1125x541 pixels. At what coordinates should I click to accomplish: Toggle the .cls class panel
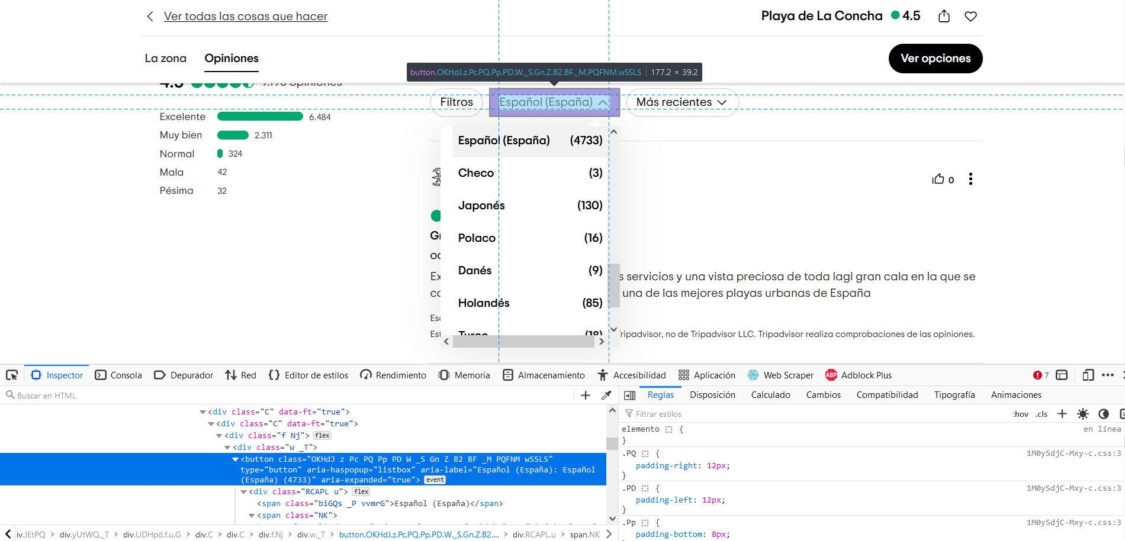tap(1042, 414)
